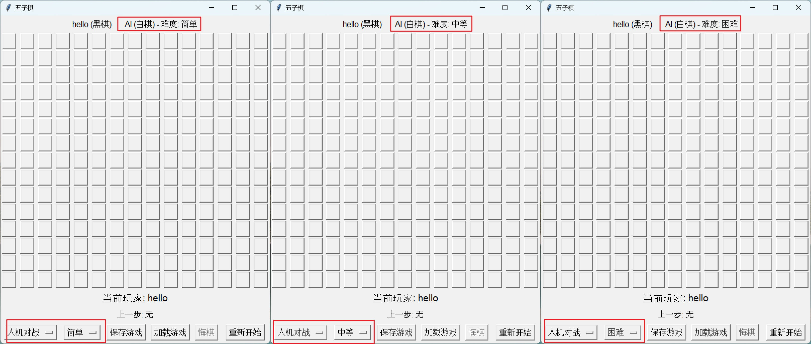The height and width of the screenshot is (344, 811).
Task: Click label 'AI (白棋) - 难度: 中等'
Action: [x=431, y=24]
